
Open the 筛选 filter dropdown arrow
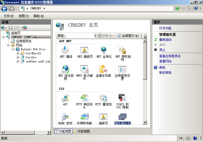[95, 36]
